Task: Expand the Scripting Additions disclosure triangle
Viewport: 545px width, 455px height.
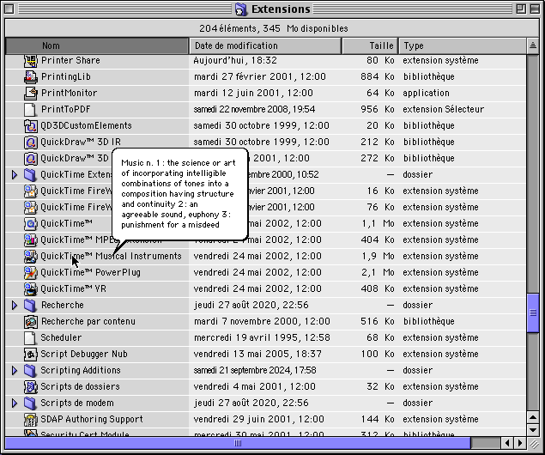Action: coord(15,371)
